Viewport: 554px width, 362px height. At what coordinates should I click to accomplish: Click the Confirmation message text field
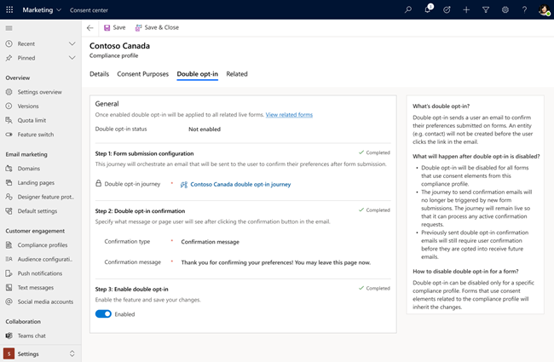276,262
